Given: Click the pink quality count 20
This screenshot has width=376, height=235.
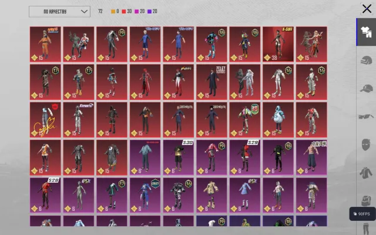Looking at the screenshot, I should [140, 11].
